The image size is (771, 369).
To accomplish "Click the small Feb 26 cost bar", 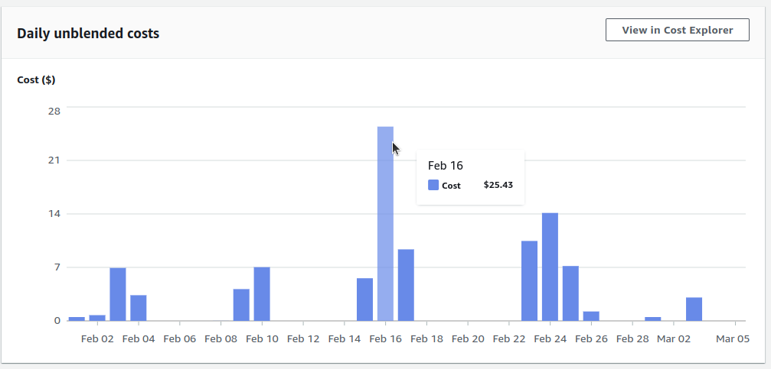I will pyautogui.click(x=592, y=316).
